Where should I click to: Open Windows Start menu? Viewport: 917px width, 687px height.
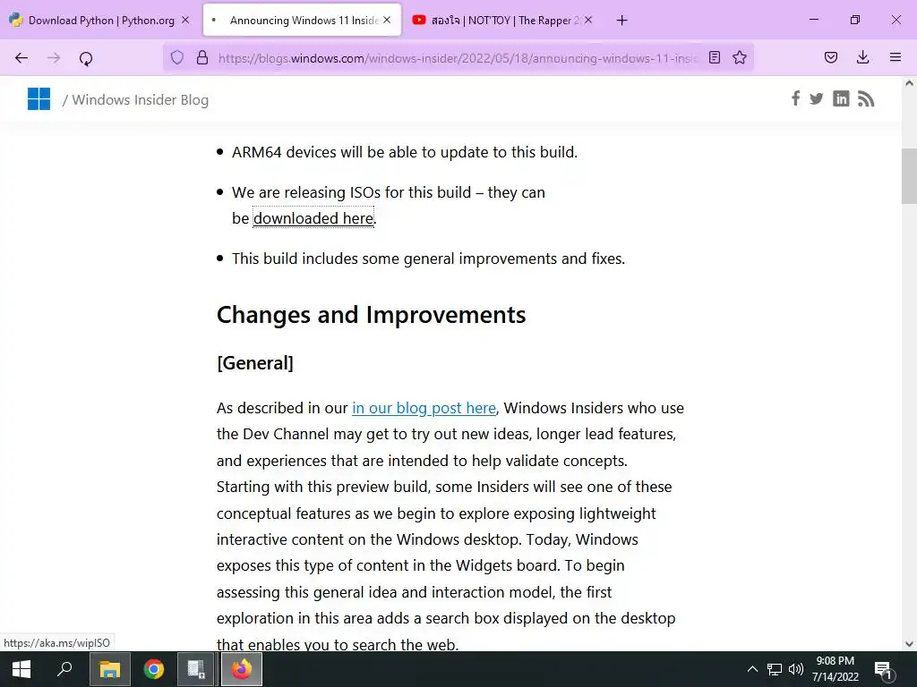click(21, 669)
